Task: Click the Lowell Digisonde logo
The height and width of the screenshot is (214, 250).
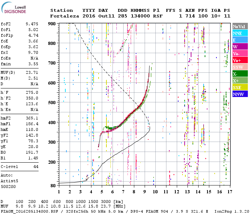Action: tap(14, 7)
